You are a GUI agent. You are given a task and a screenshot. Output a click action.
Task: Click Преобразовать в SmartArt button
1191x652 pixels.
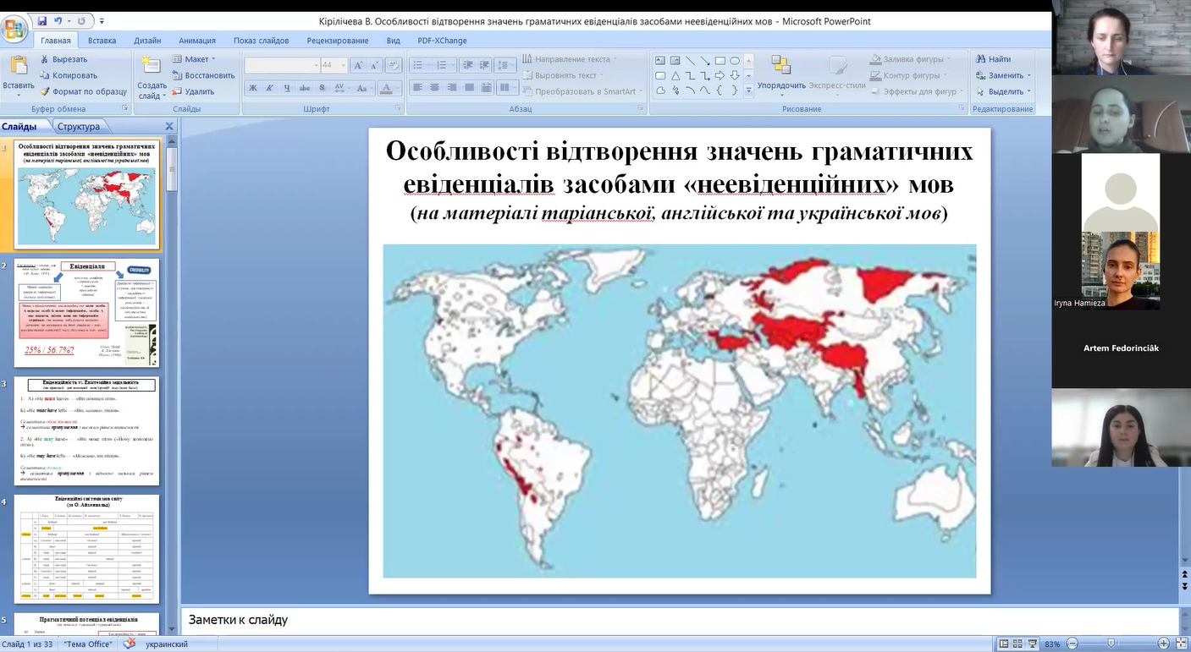[x=582, y=91]
